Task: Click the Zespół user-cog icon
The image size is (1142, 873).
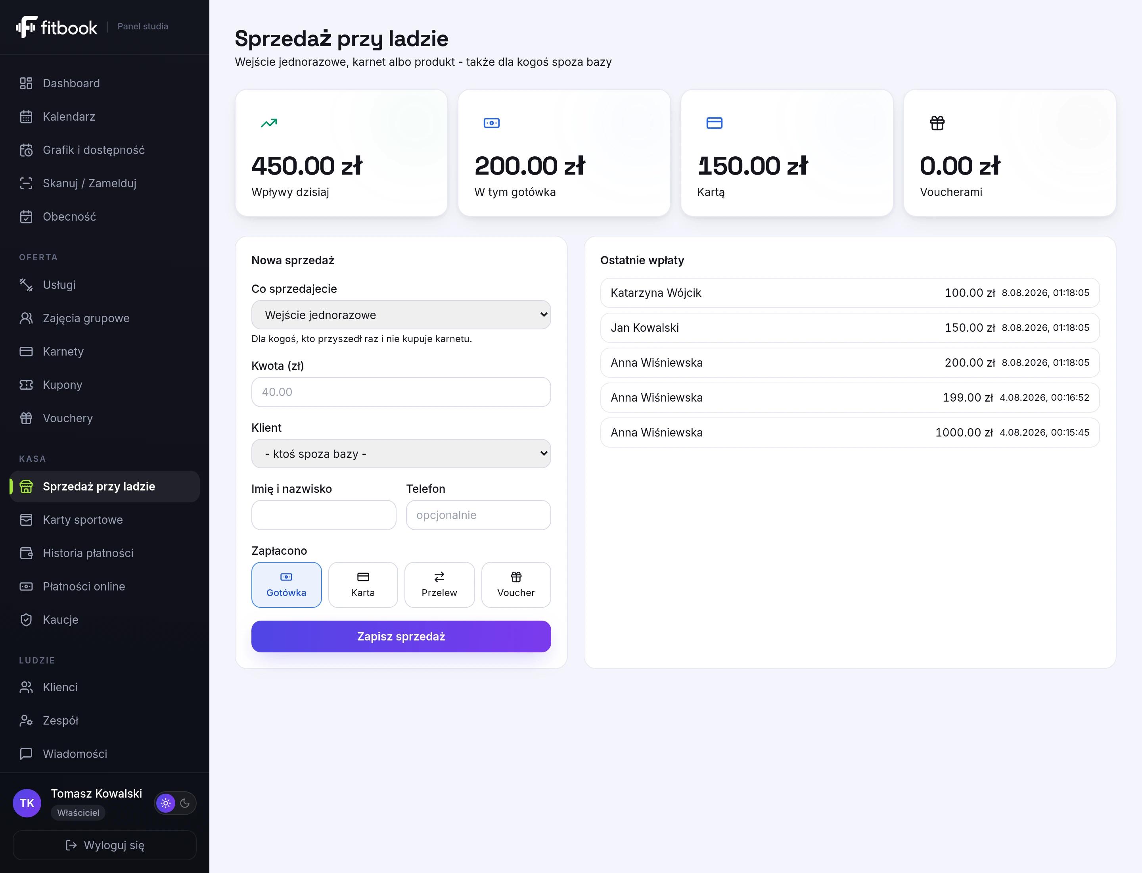Action: point(26,720)
